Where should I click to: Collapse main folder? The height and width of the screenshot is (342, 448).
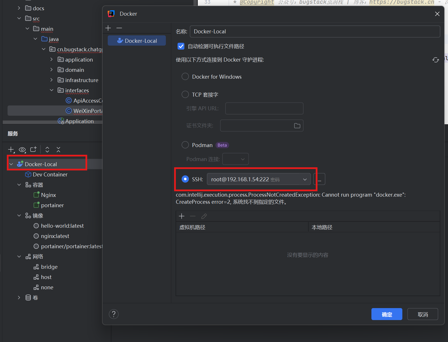(27, 28)
